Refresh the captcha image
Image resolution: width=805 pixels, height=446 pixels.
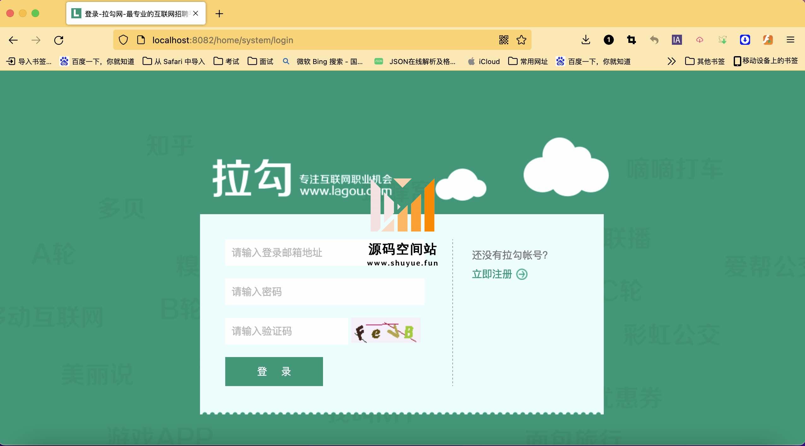(x=386, y=330)
